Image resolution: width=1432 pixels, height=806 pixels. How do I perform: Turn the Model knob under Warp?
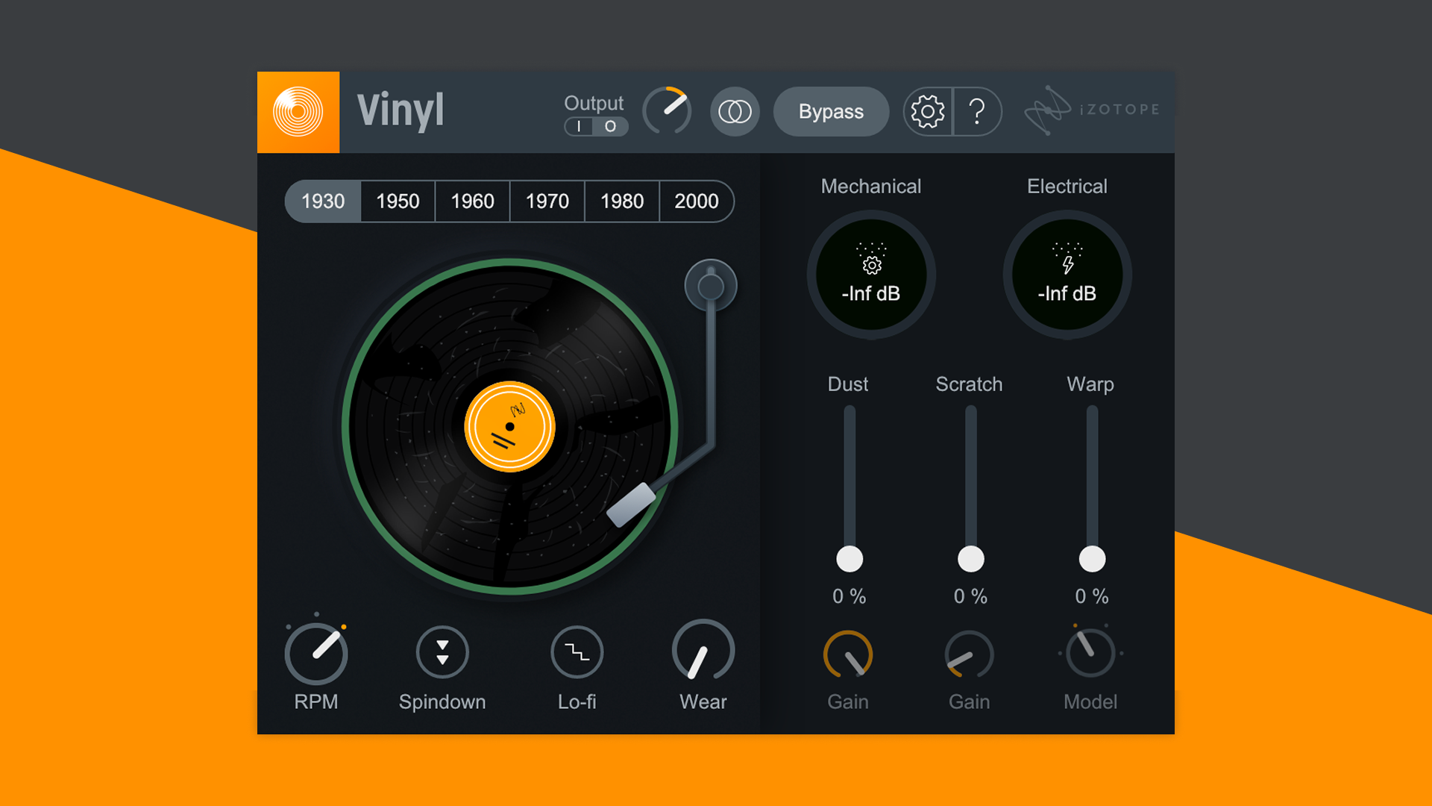tap(1090, 653)
